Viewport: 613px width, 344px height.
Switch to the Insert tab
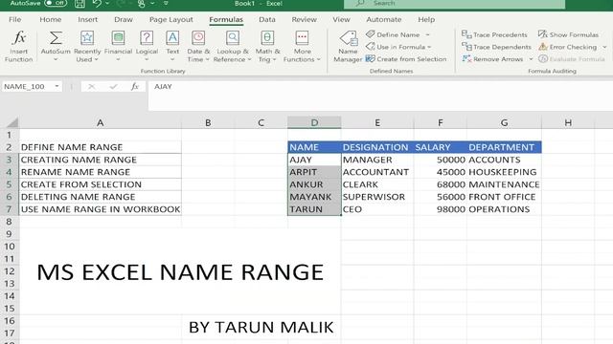87,19
